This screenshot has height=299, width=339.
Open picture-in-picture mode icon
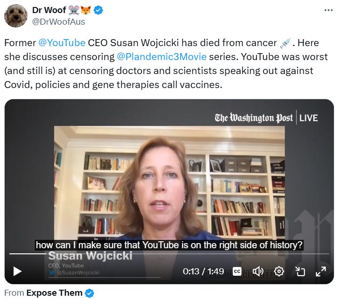(300, 272)
